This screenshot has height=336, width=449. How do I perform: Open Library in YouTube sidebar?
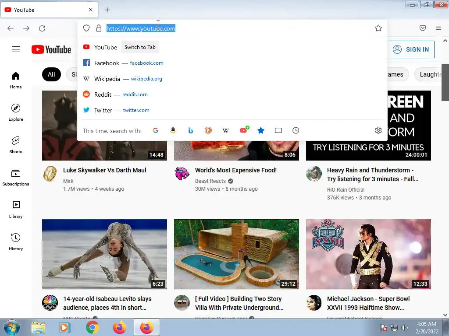coord(16,210)
